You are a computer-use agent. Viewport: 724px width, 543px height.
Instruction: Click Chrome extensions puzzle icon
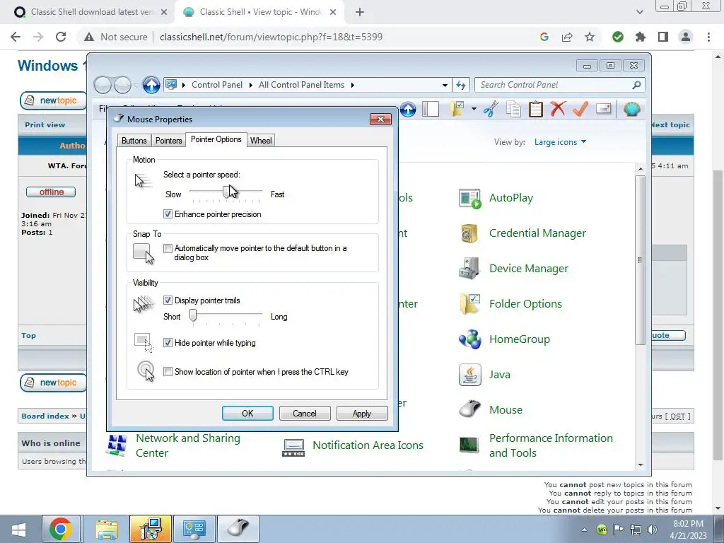point(641,37)
